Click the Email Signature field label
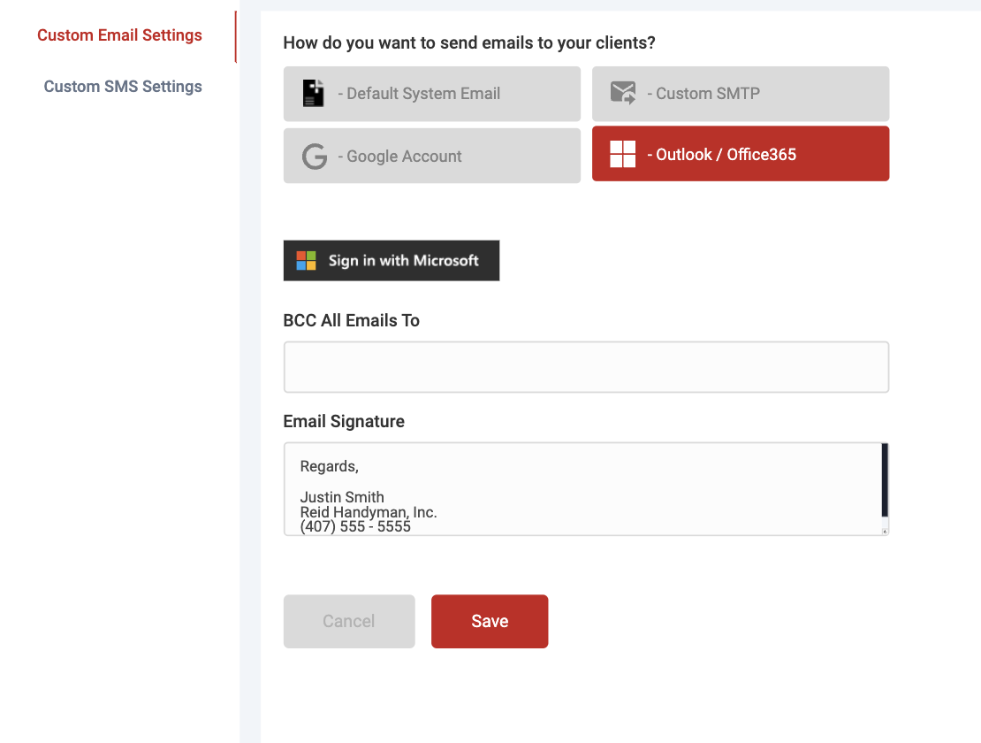Image resolution: width=981 pixels, height=743 pixels. coord(344,422)
